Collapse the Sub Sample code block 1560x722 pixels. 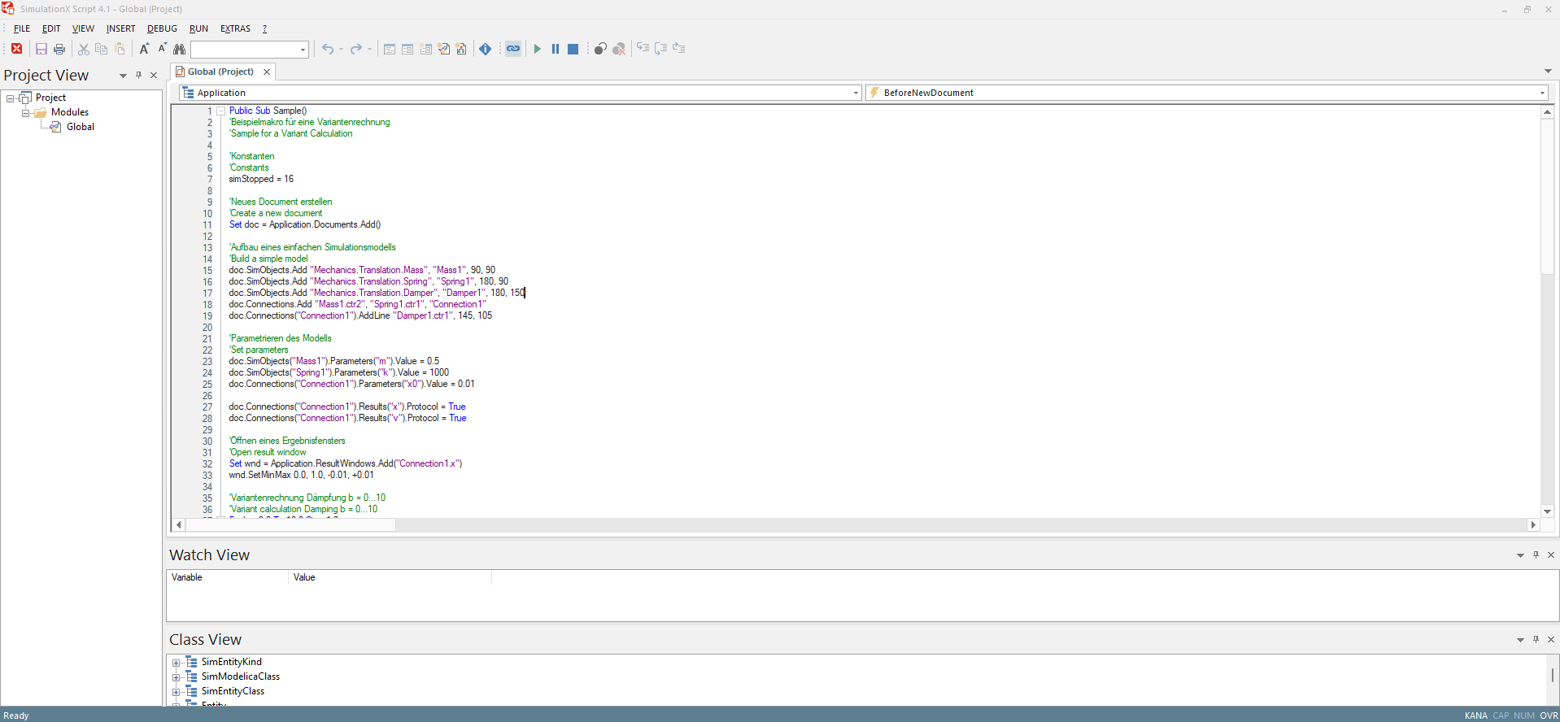220,111
